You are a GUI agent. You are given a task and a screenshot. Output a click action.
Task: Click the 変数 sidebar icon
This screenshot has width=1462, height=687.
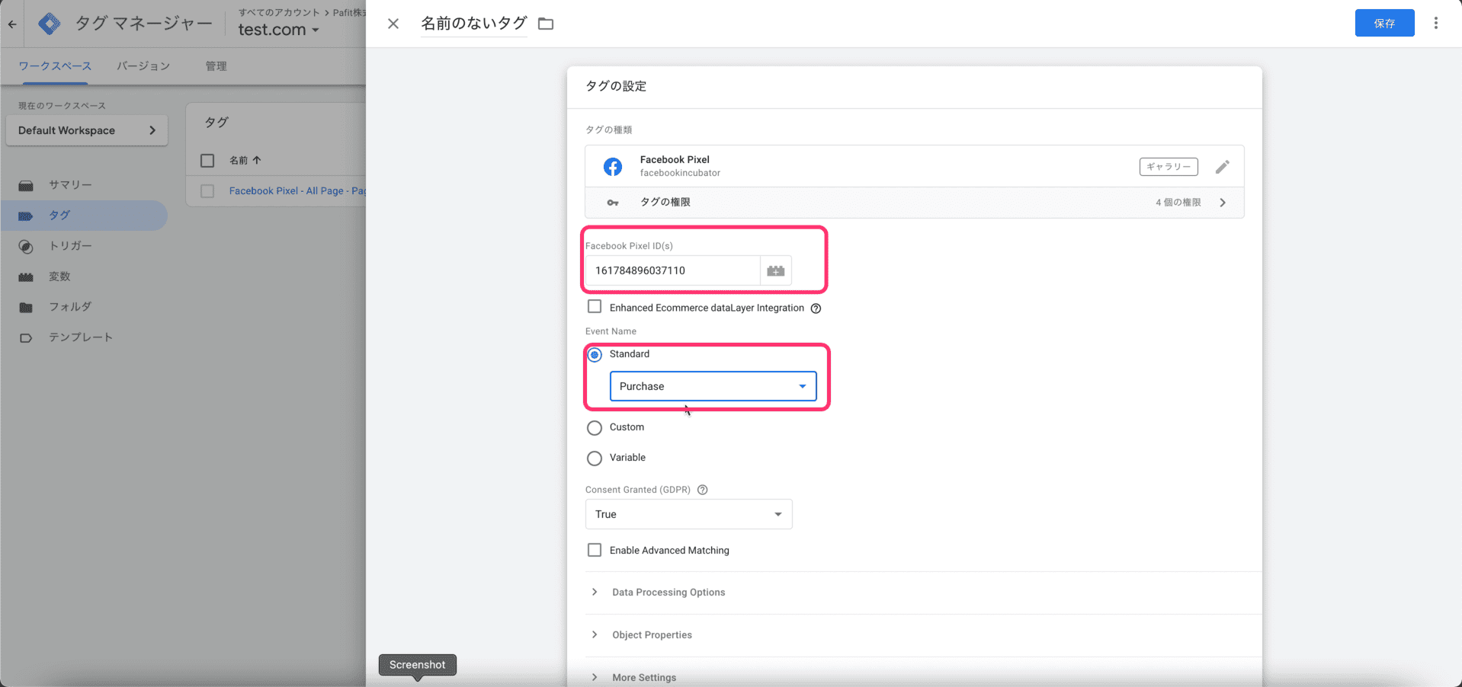[x=26, y=276]
